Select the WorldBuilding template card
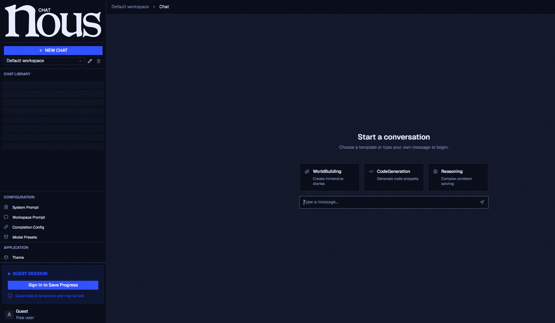 (329, 177)
